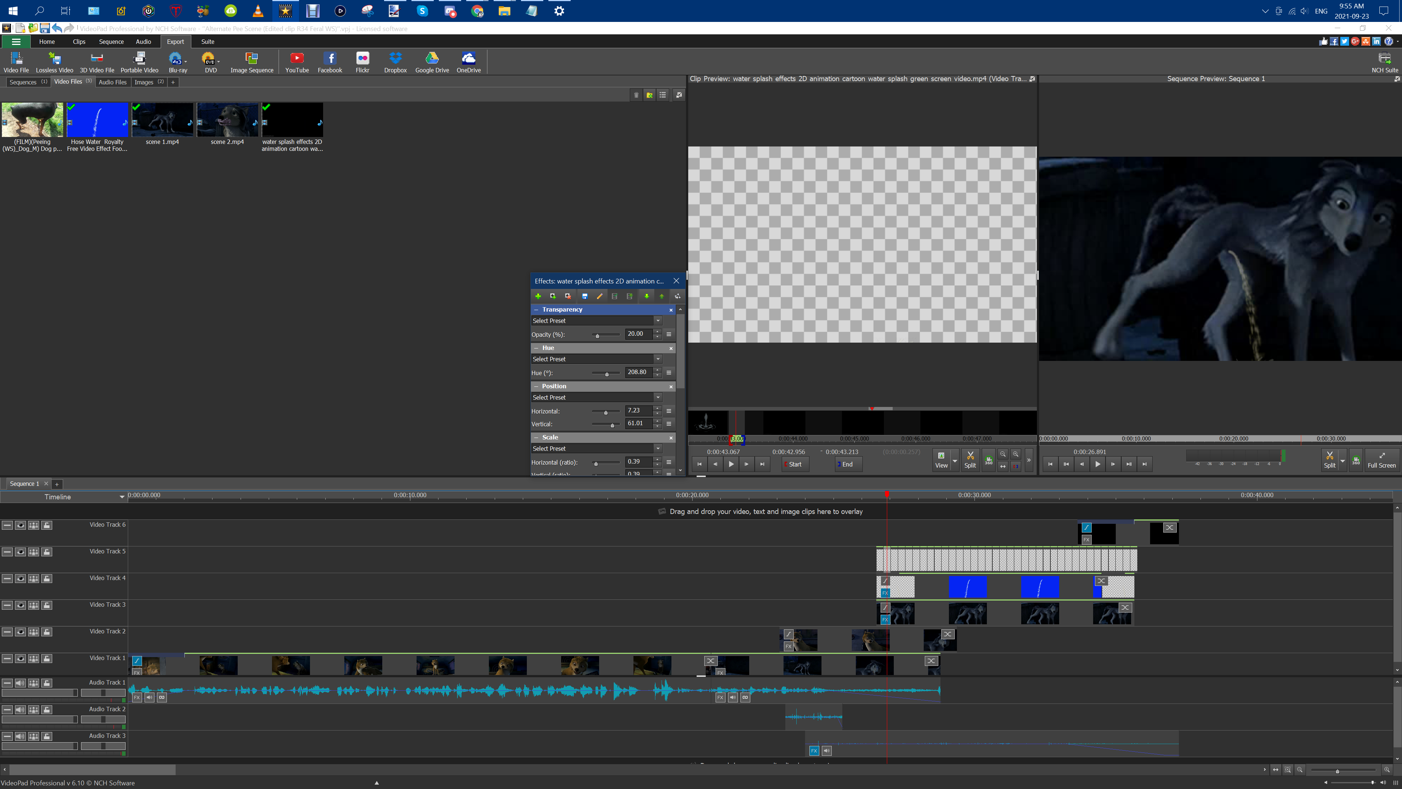Hide Video Track 6 using eye toggle
The image size is (1402, 789).
click(x=20, y=525)
